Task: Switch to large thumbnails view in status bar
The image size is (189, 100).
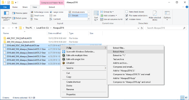Action: [x=186, y=97]
